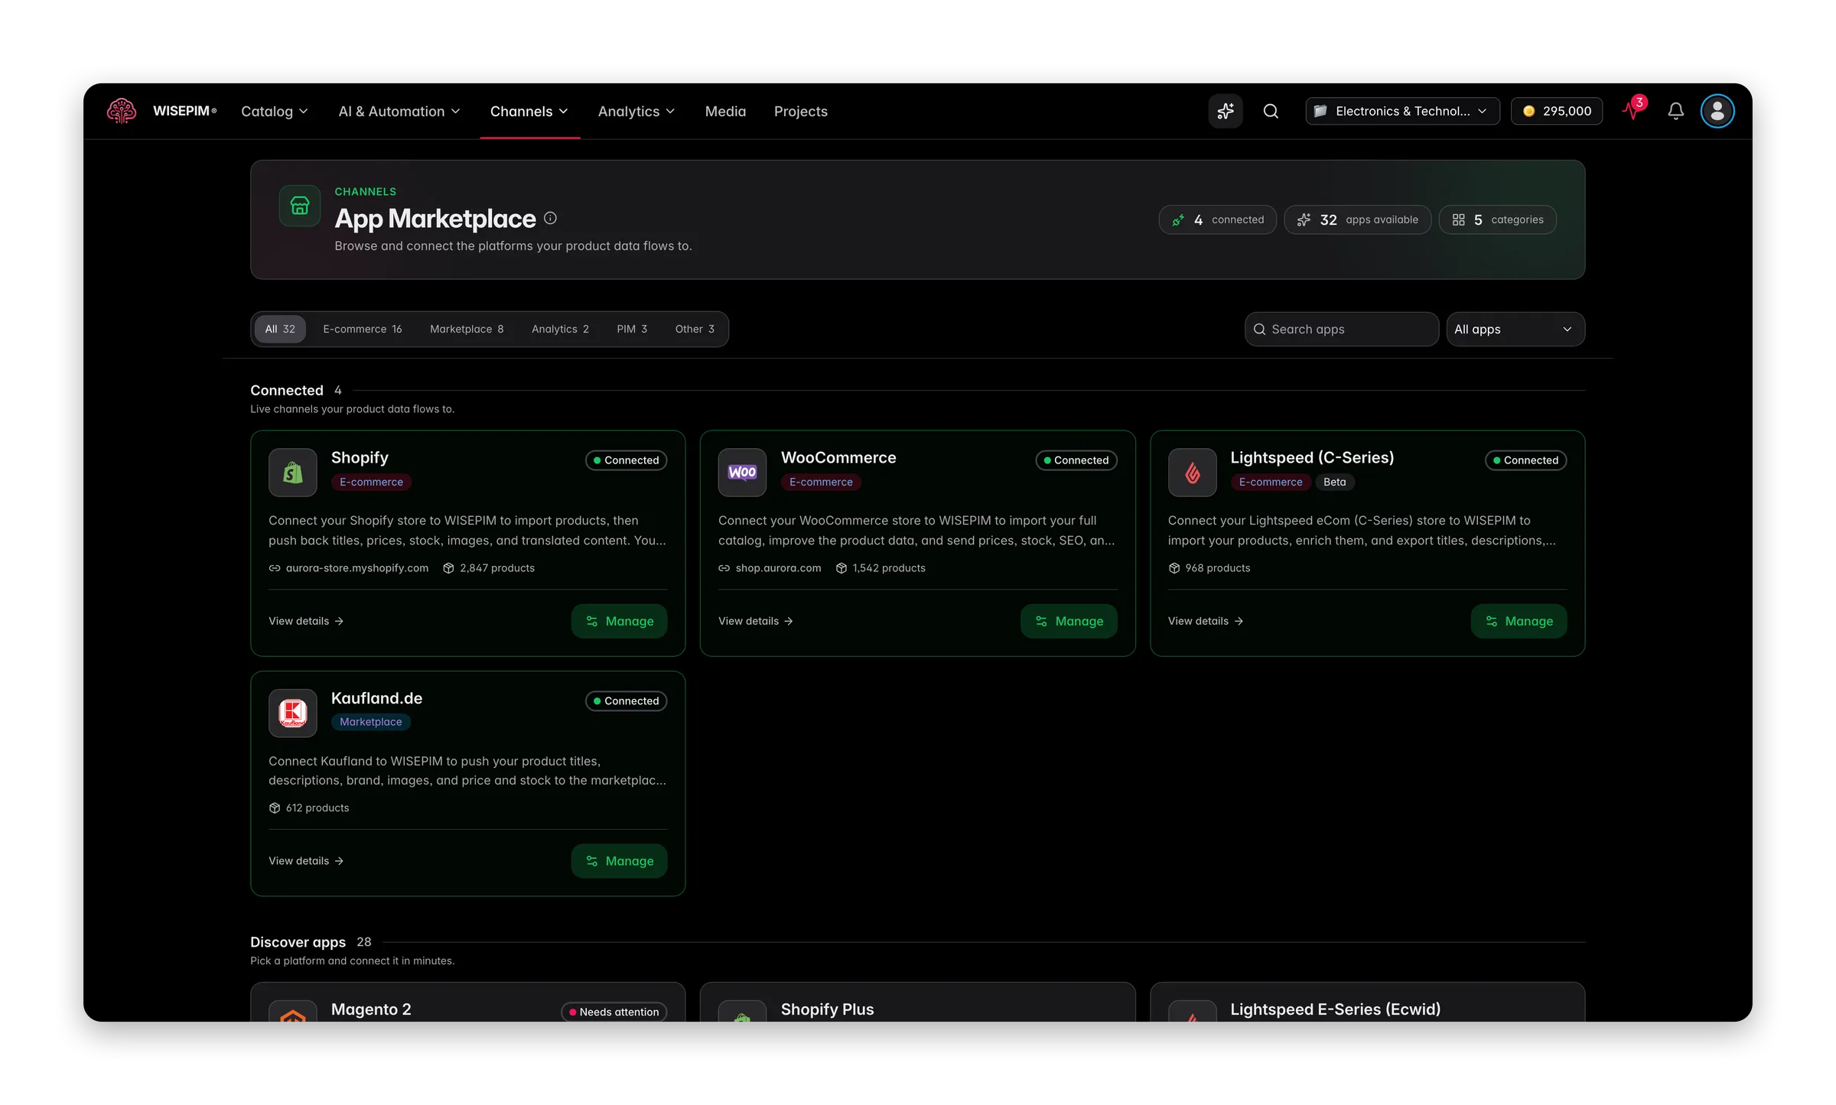This screenshot has height=1105, width=1836.
Task: Click the box icon beside 1,542 products
Action: pyautogui.click(x=841, y=568)
